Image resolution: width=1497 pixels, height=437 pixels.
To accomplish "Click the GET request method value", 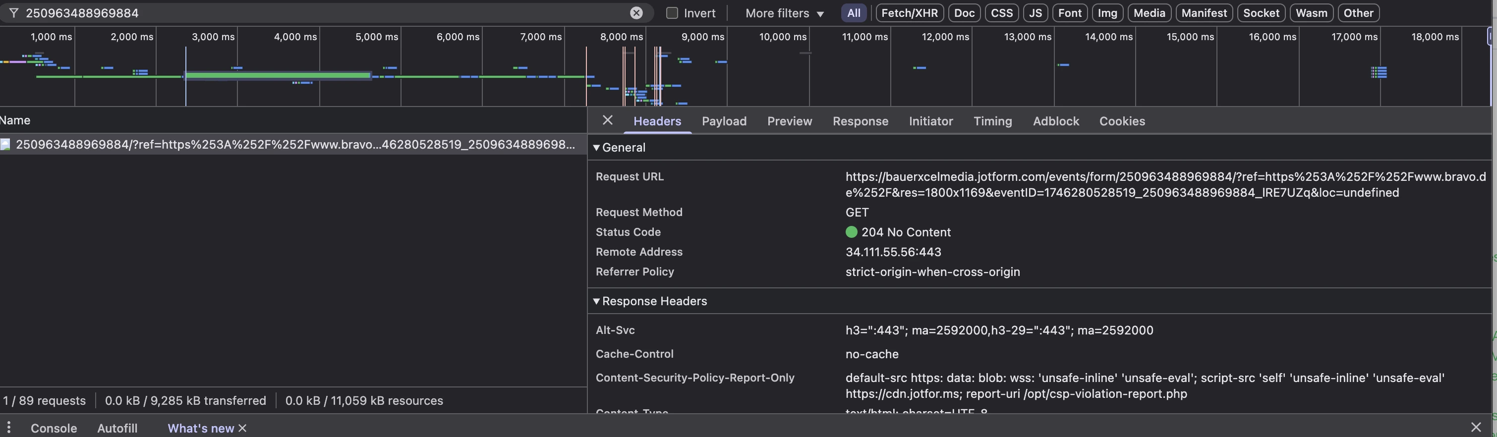I will (857, 212).
